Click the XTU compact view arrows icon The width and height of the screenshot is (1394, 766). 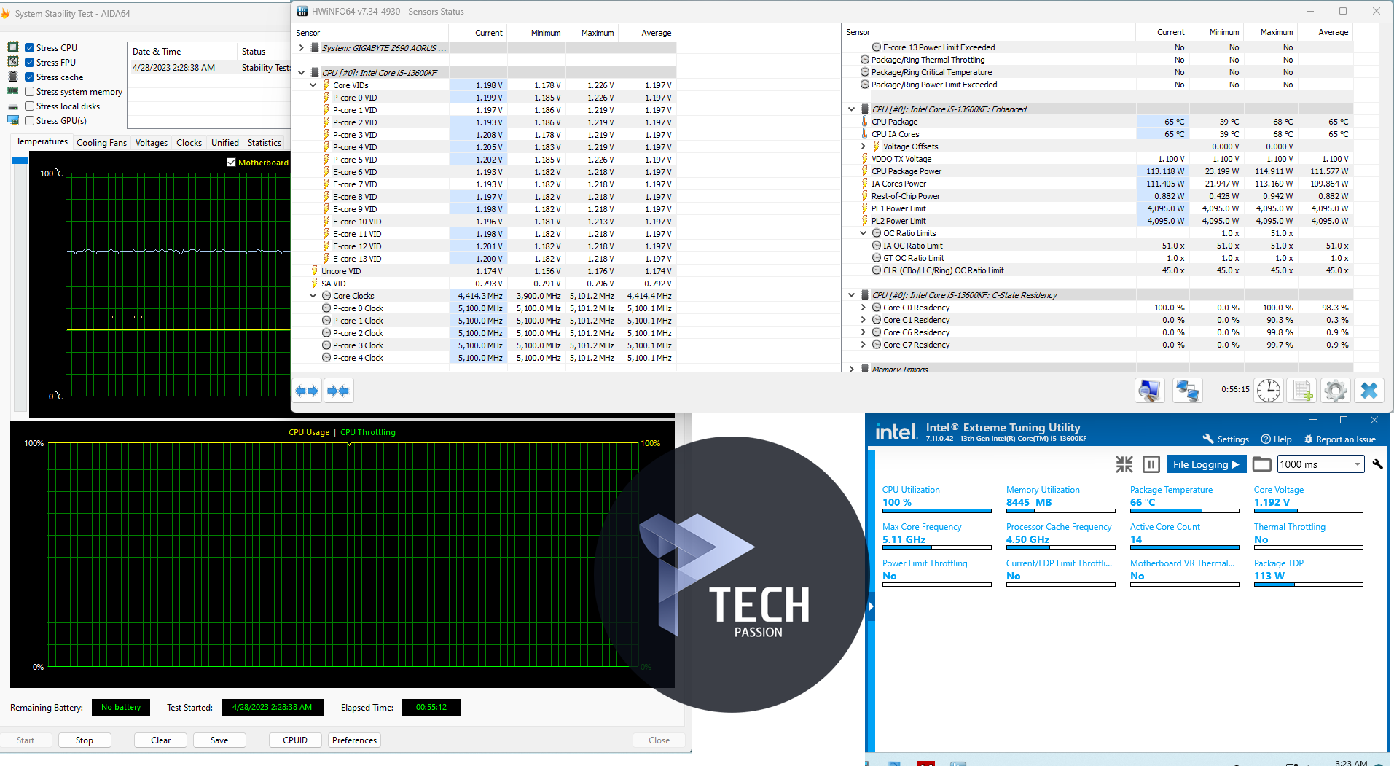1124,464
